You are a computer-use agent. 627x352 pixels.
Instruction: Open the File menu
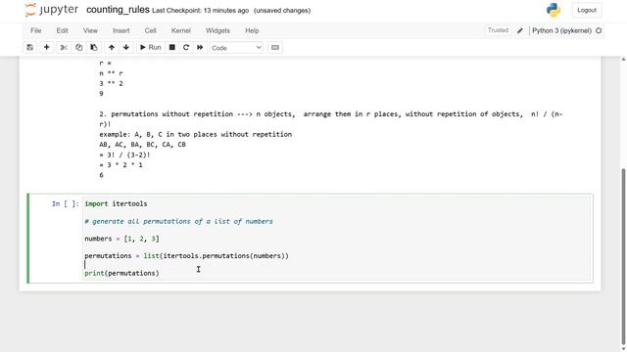(x=36, y=30)
